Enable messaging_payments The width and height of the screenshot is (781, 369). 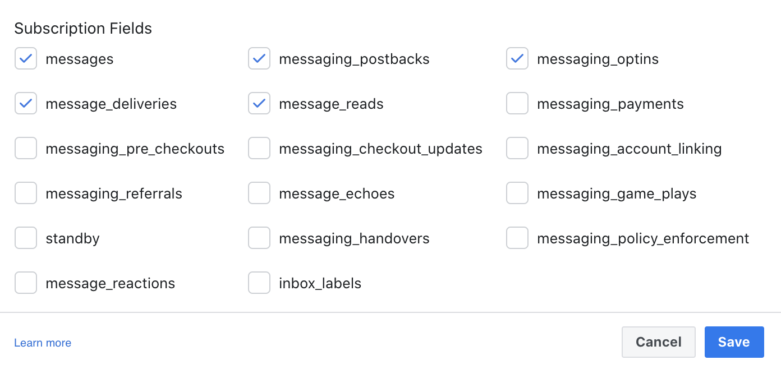517,103
